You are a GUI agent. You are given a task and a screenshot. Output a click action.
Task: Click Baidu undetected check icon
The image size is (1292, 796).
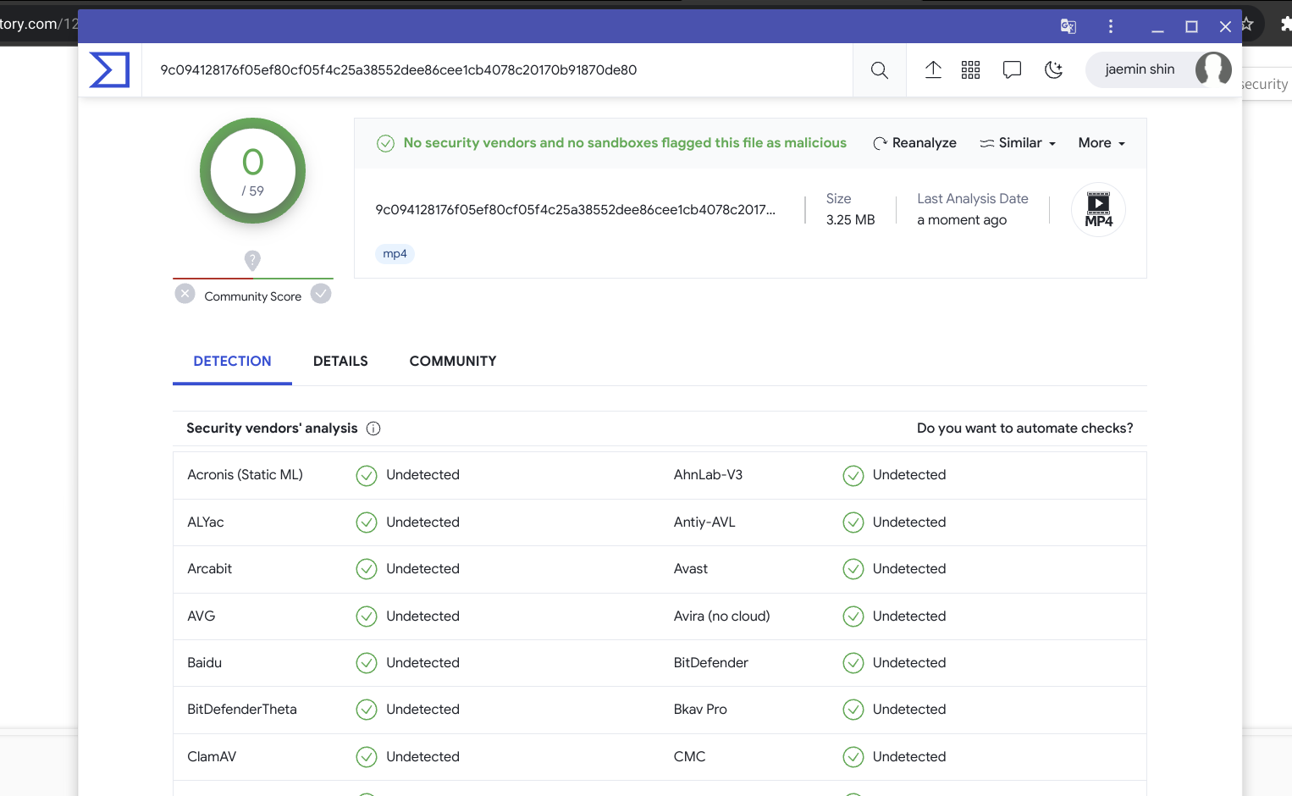tap(367, 663)
